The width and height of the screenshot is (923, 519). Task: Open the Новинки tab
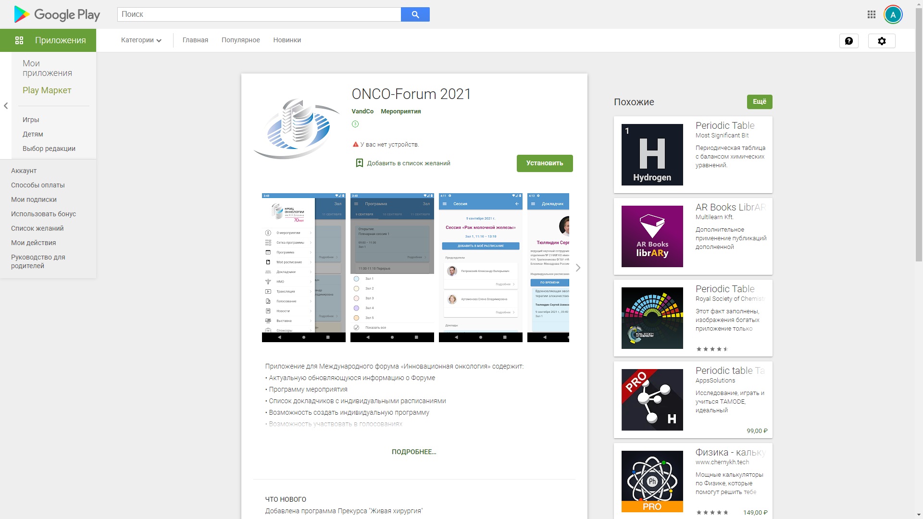click(287, 40)
